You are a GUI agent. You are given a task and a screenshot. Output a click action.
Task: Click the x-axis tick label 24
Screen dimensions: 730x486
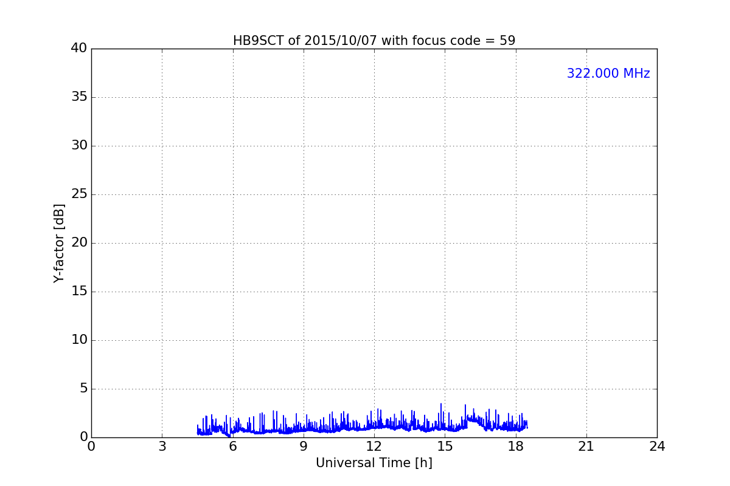coord(657,447)
